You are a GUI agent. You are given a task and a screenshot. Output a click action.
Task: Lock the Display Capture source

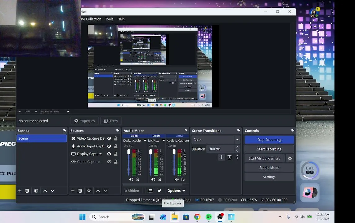(116, 154)
